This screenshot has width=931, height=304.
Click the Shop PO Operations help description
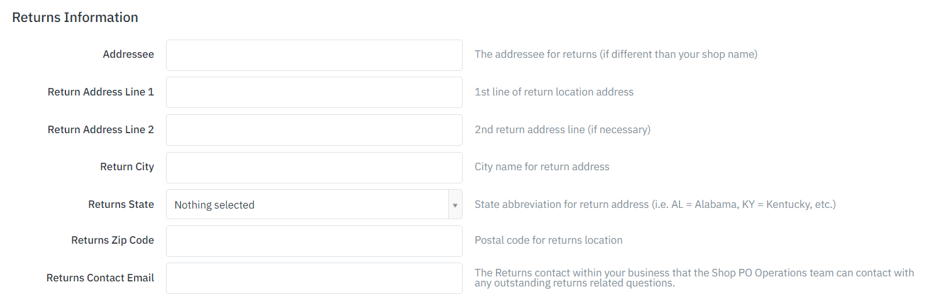694,278
